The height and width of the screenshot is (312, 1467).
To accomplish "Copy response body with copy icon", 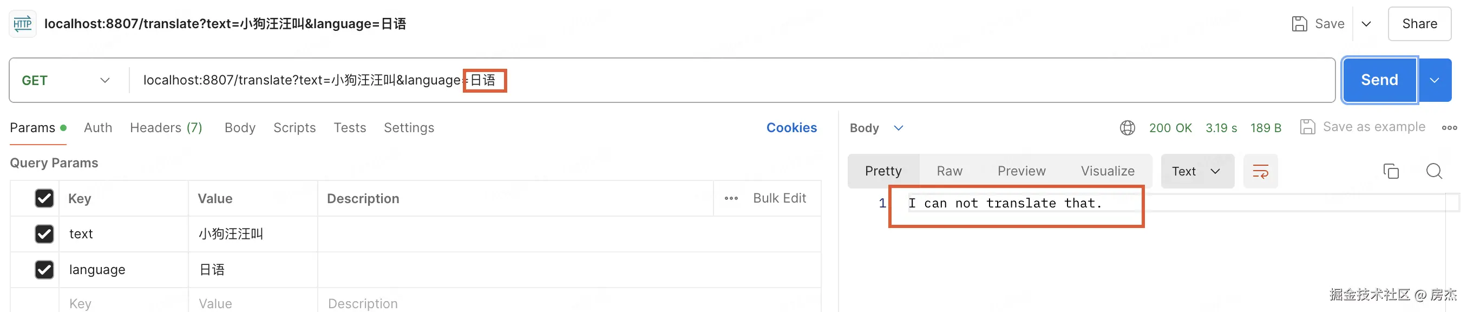I will [1391, 171].
